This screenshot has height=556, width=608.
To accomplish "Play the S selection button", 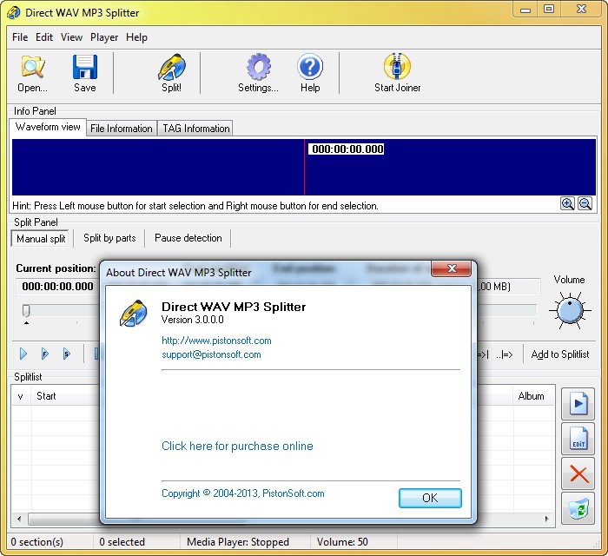I will (66, 354).
